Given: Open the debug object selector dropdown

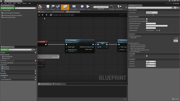Looking at the screenshot, I should (101, 7).
